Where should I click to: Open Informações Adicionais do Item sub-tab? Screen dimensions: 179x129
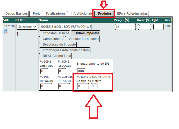point(65,50)
